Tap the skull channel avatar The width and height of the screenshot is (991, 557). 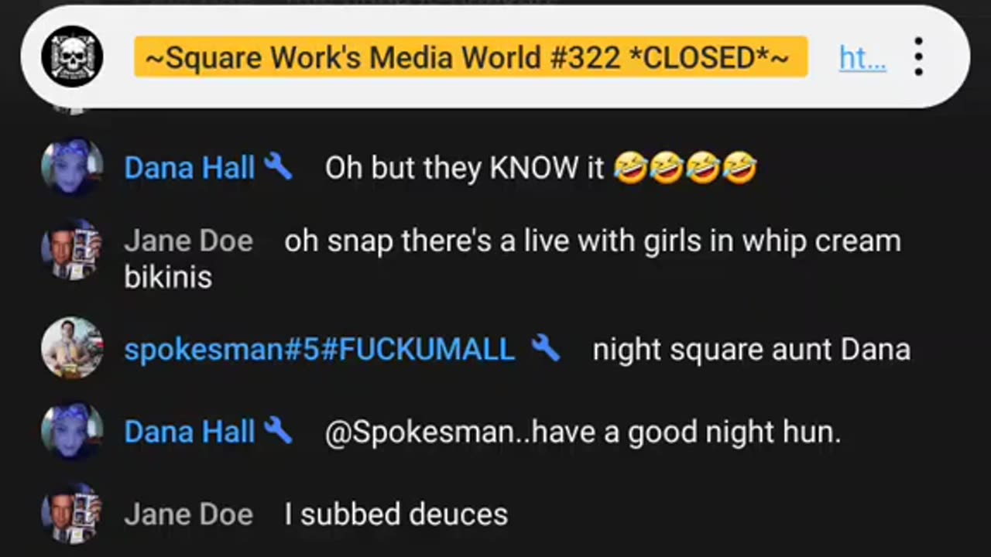click(72, 56)
